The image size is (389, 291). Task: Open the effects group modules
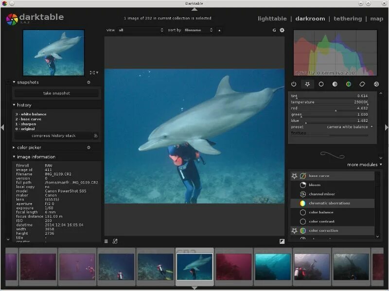coord(376,84)
